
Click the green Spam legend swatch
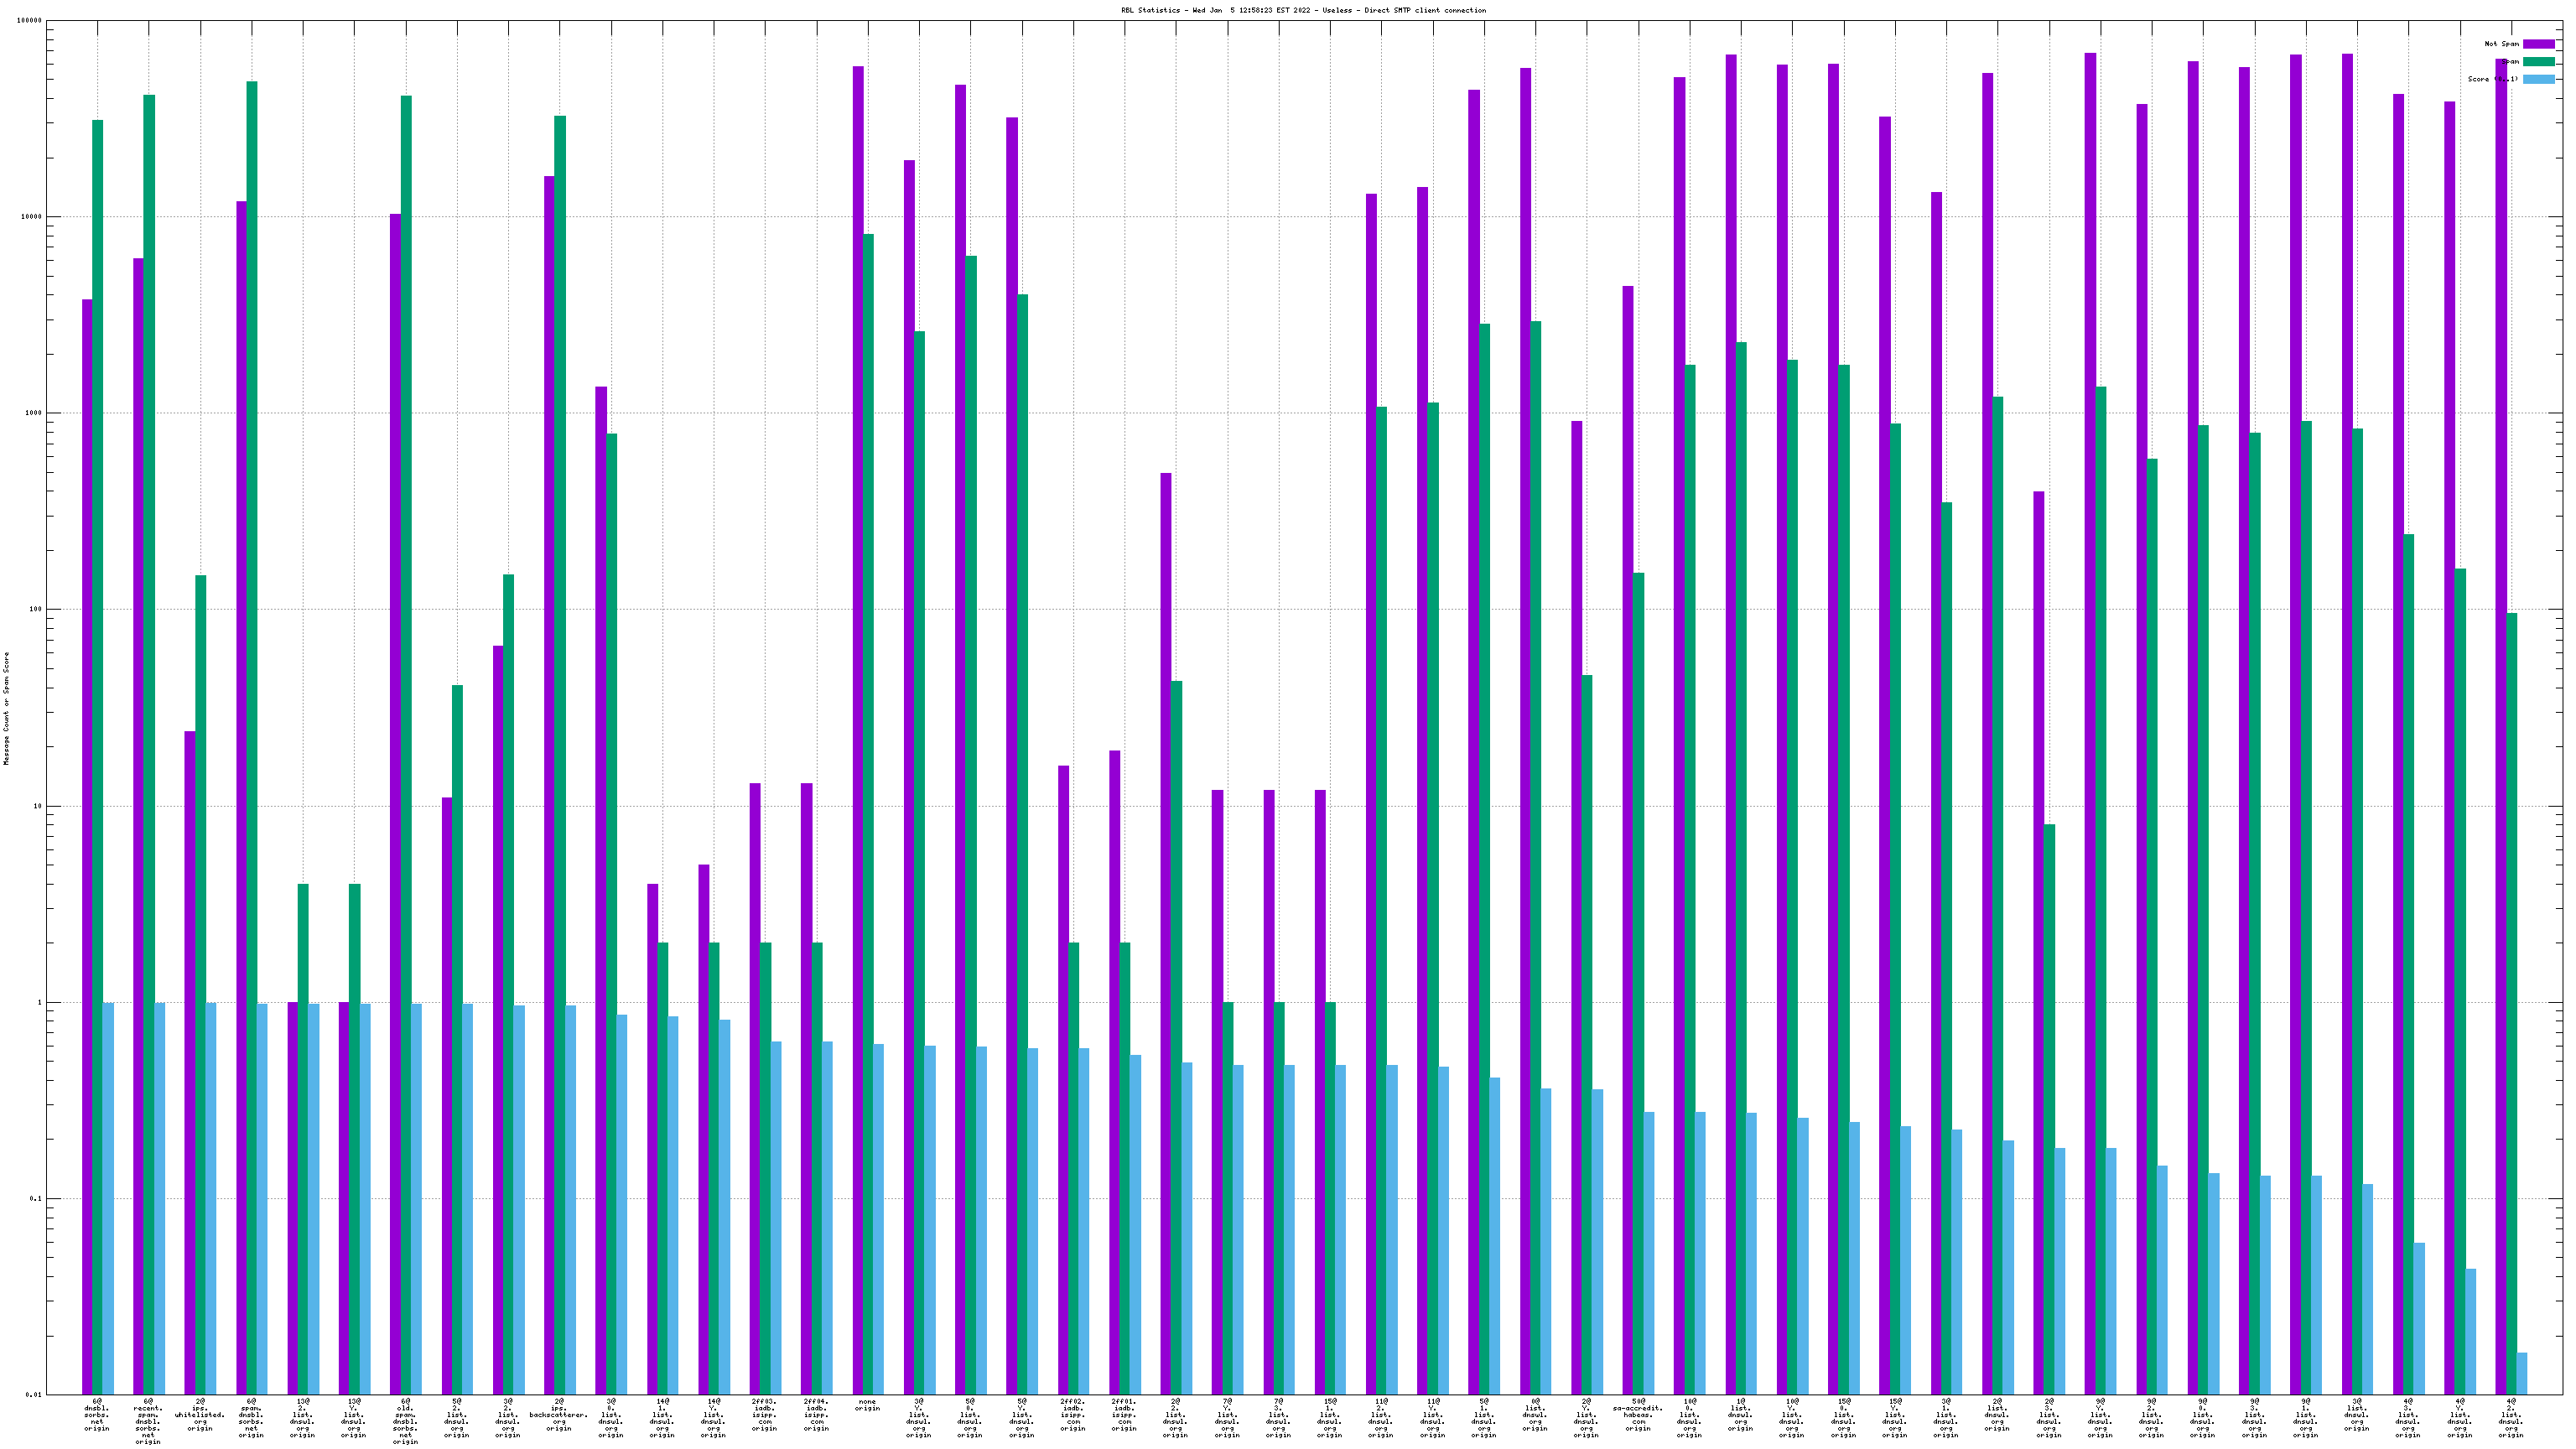pyautogui.click(x=2538, y=62)
